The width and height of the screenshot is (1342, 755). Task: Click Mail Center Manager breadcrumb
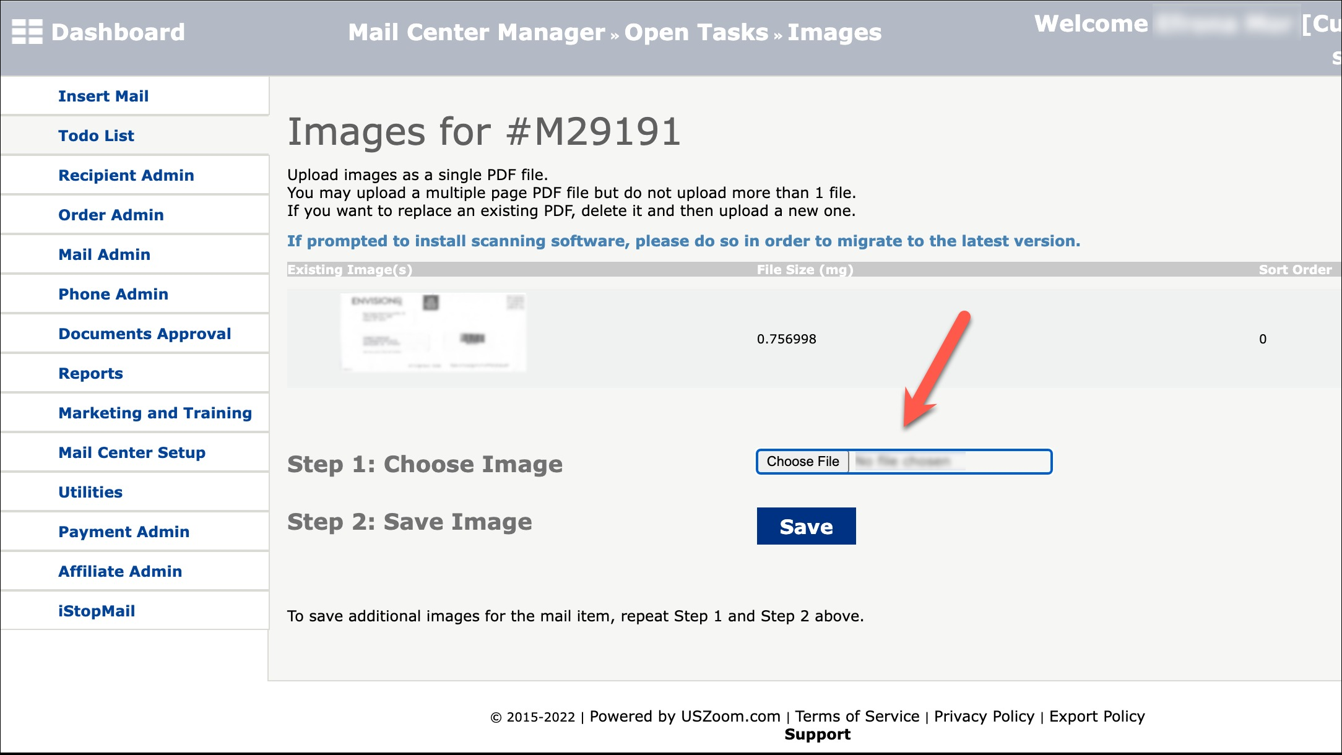click(x=476, y=32)
